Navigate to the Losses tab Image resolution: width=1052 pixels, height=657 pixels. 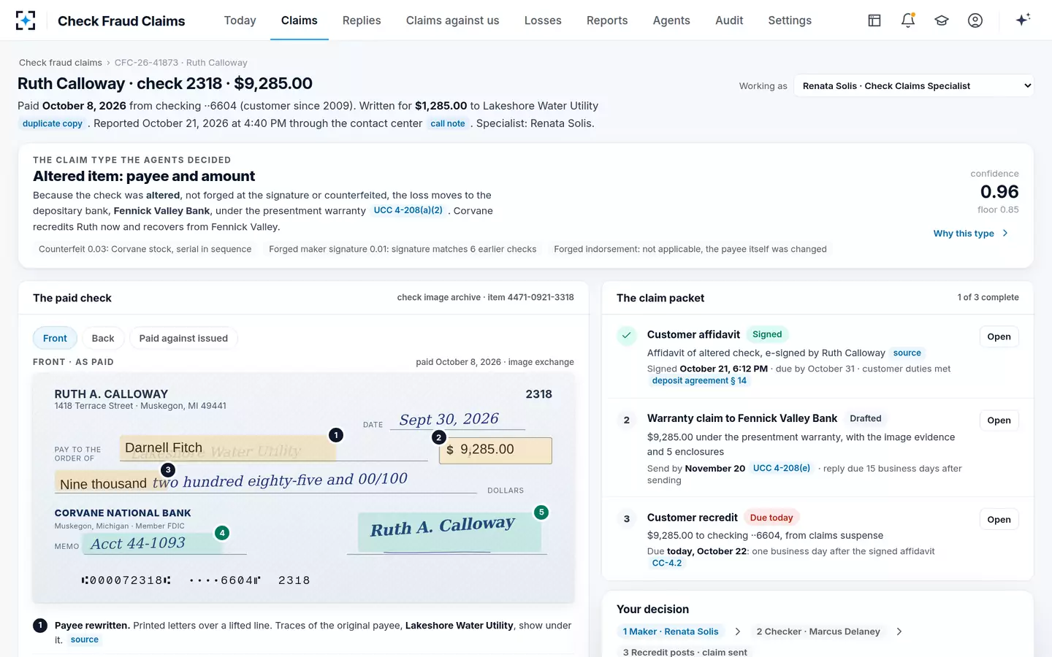click(x=543, y=20)
